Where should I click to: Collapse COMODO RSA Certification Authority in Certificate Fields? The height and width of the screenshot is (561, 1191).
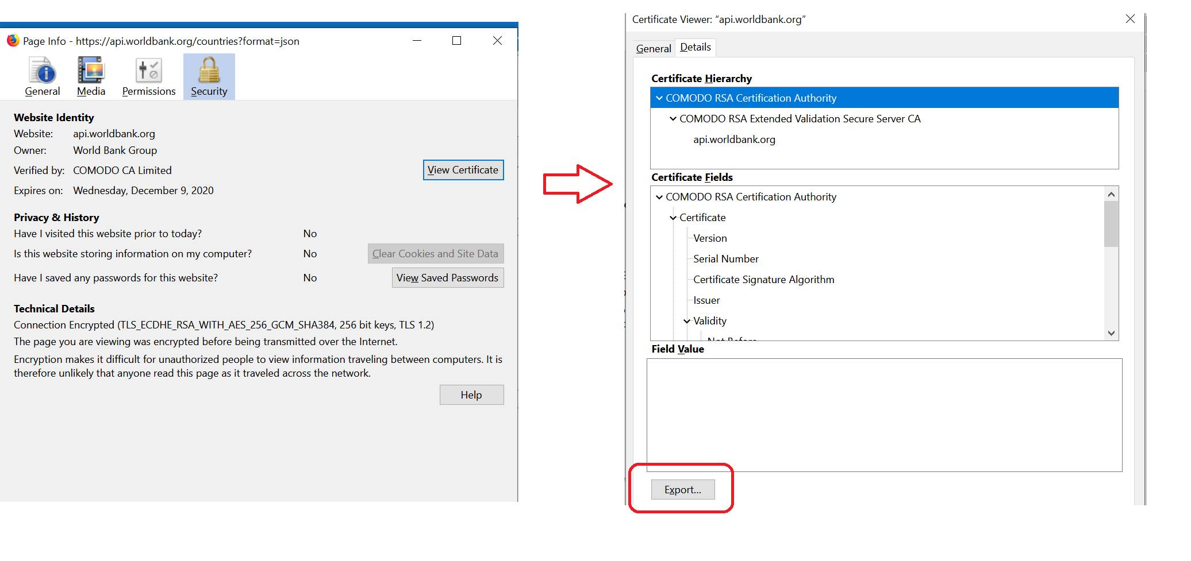point(659,197)
